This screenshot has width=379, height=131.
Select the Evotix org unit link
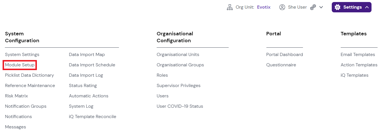coord(264,7)
